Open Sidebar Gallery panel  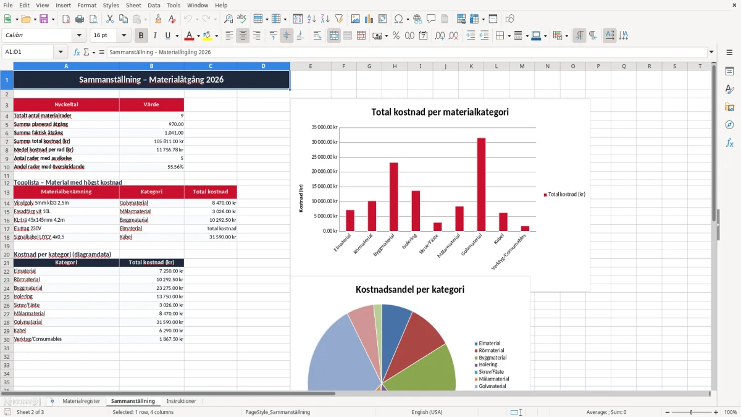729,107
